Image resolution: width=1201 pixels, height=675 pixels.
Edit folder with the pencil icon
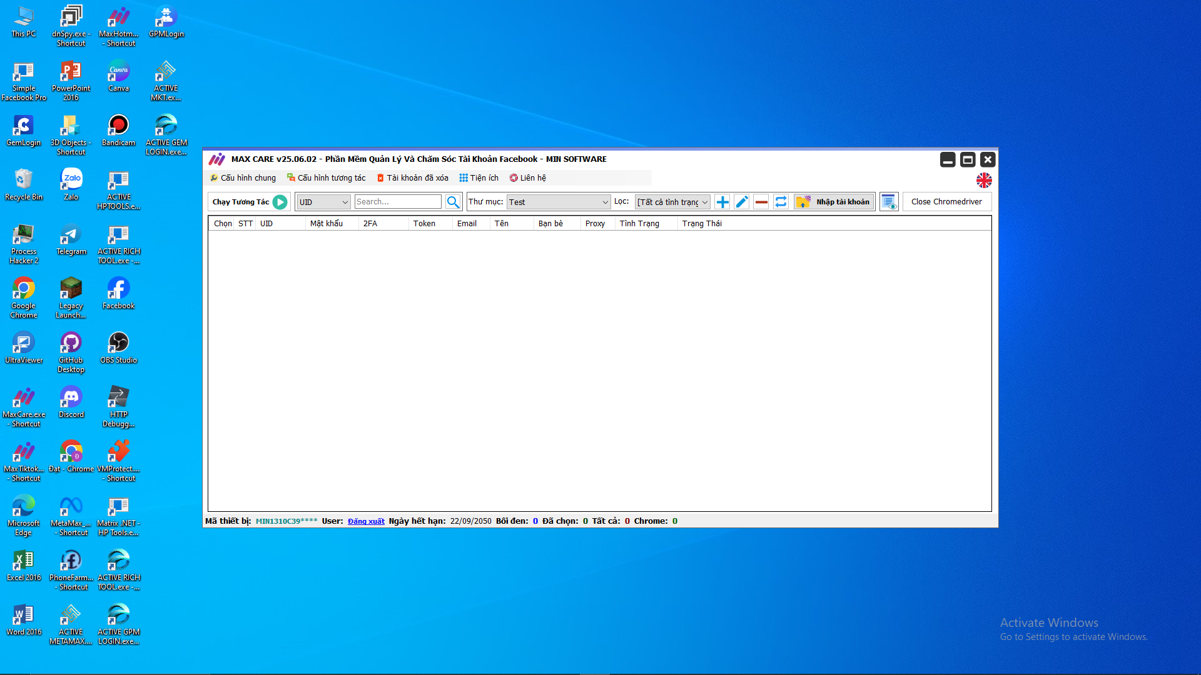742,202
